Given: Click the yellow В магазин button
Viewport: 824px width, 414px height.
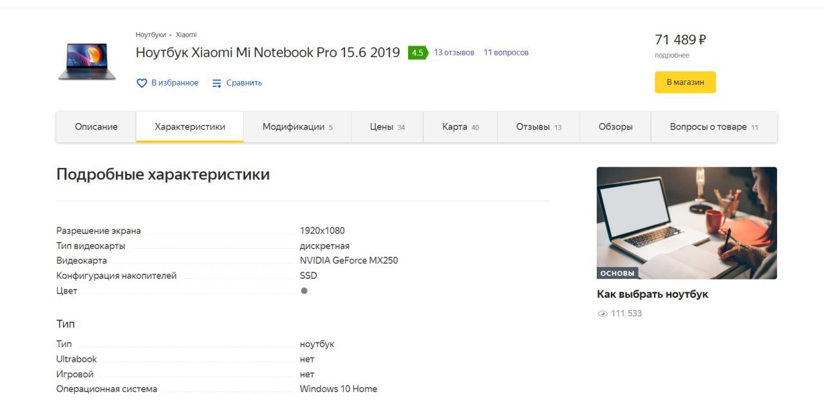Looking at the screenshot, I should pos(685,82).
